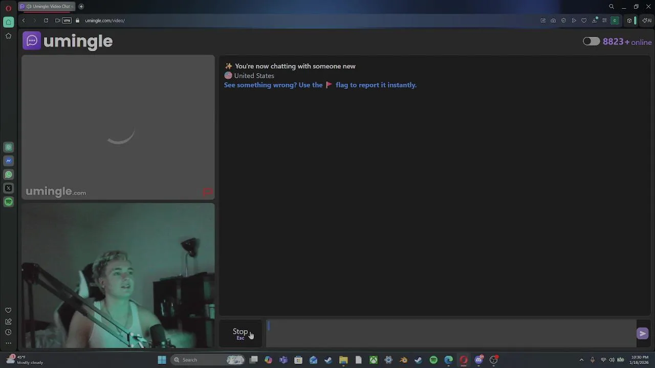Viewport: 655px width, 368px height.
Task: Click the green C profile button
Action: (615, 20)
